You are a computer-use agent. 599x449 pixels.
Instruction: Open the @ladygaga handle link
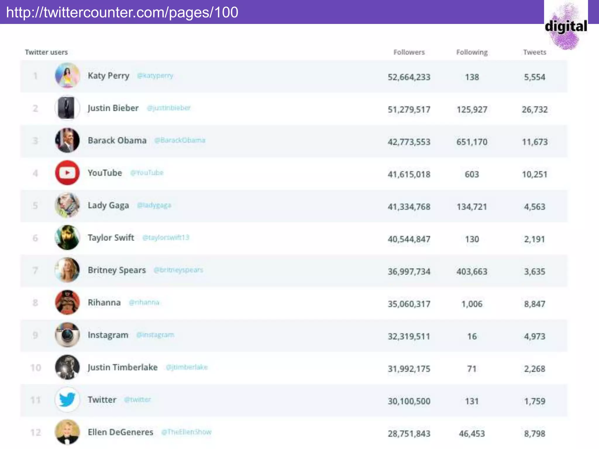click(154, 205)
